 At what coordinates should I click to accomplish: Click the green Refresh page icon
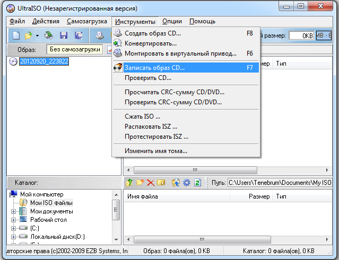[197, 183]
